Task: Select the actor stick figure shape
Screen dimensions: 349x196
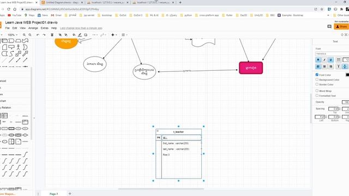Action: [18, 47]
